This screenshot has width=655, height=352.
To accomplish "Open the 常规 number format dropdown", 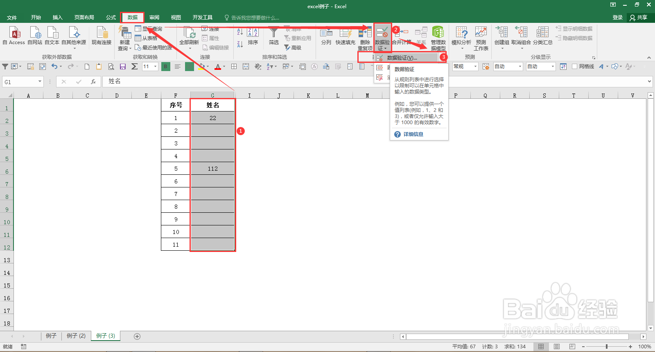I will [x=475, y=67].
